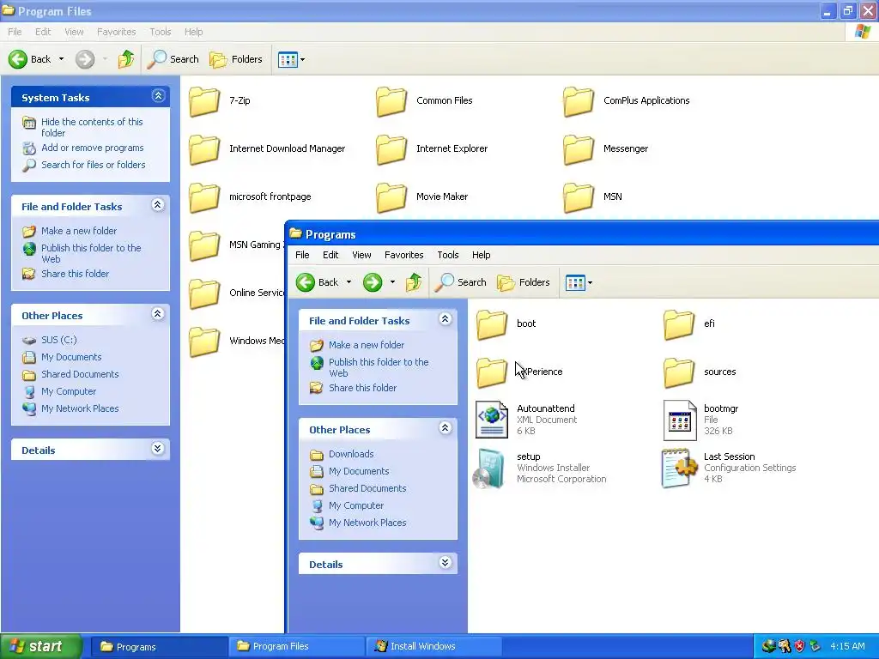Screen dimensions: 879x659
Task: Select the Internet Explorer folder
Action: [x=432, y=149]
